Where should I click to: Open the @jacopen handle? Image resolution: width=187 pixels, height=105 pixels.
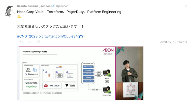(x=62, y=6)
